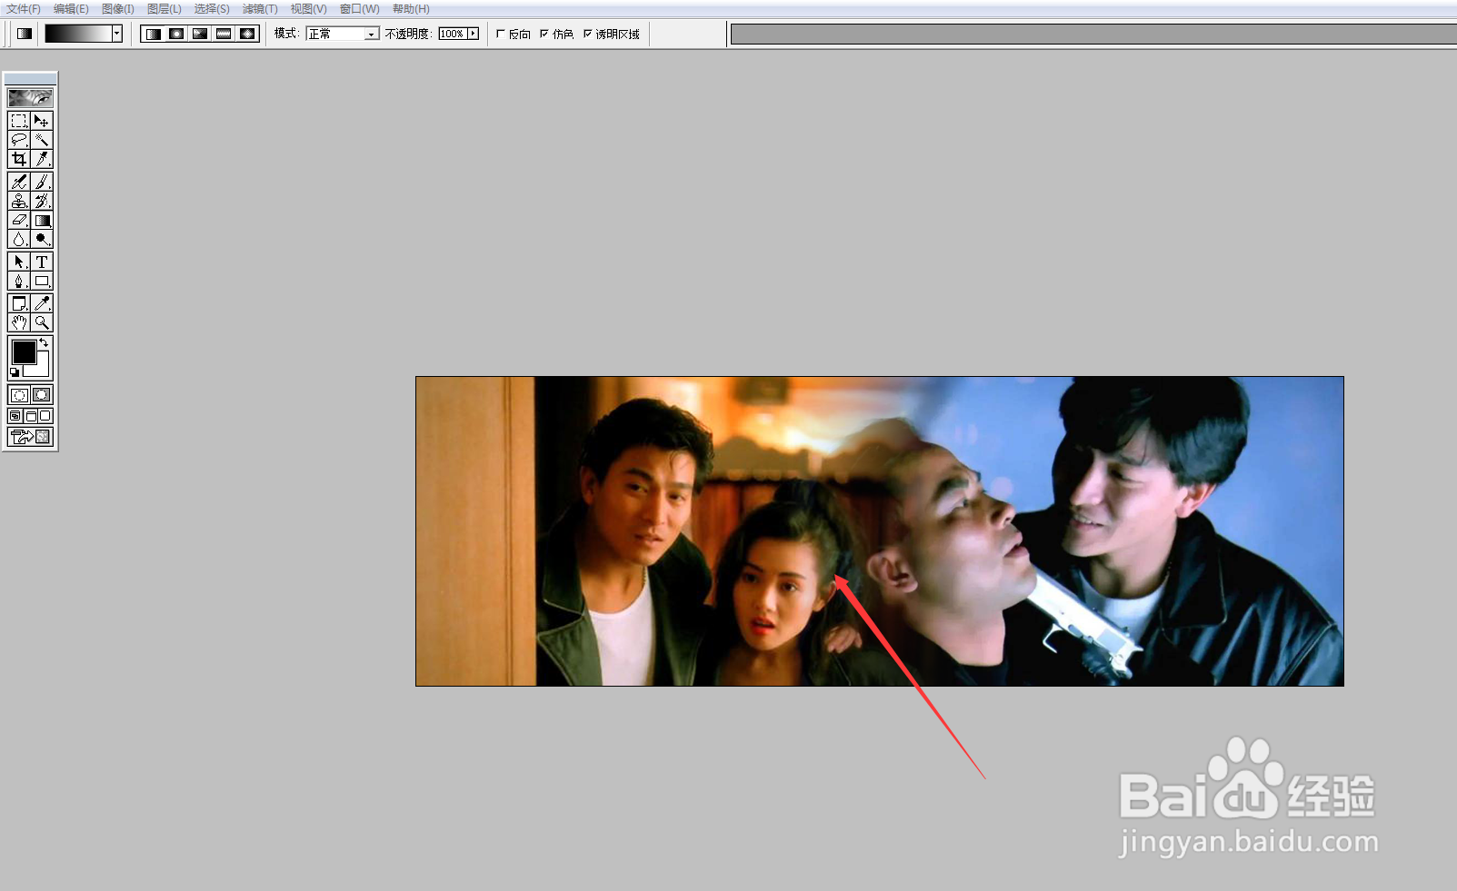
Task: Select the Path Component Selection tool
Action: (x=19, y=262)
